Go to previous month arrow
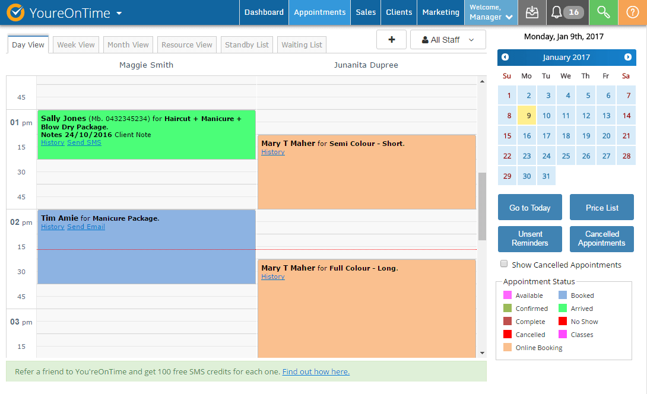This screenshot has height=394, width=647. [x=505, y=57]
